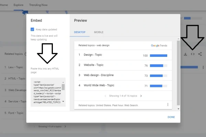
Task: Select the Web design - Discipline row
Action: (x=123, y=75)
